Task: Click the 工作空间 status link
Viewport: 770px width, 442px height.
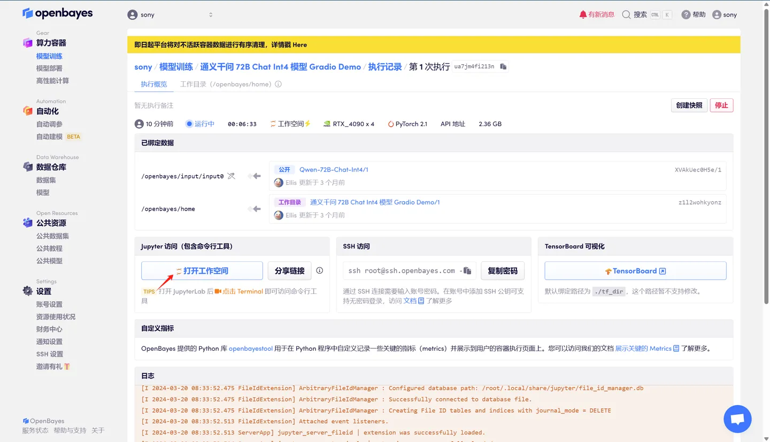Action: (x=290, y=124)
